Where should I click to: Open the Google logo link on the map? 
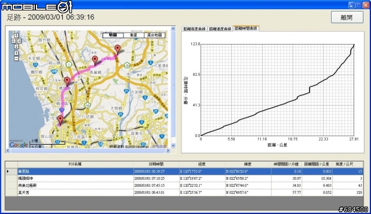tap(19, 144)
